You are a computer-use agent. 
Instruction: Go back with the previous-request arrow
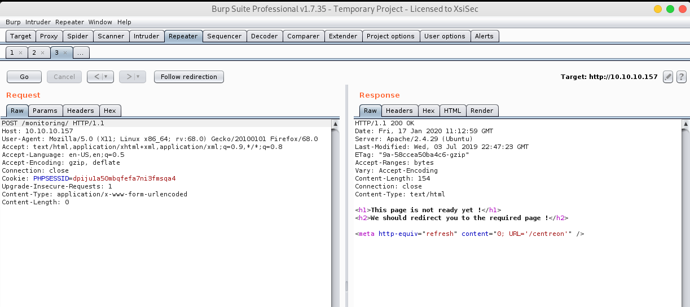[96, 77]
